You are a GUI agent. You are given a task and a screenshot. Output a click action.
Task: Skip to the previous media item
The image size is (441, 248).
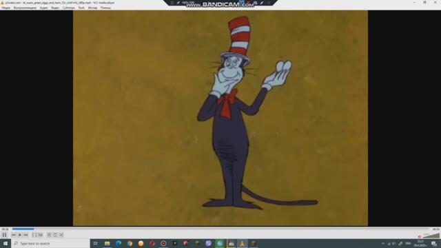[x=14, y=235]
